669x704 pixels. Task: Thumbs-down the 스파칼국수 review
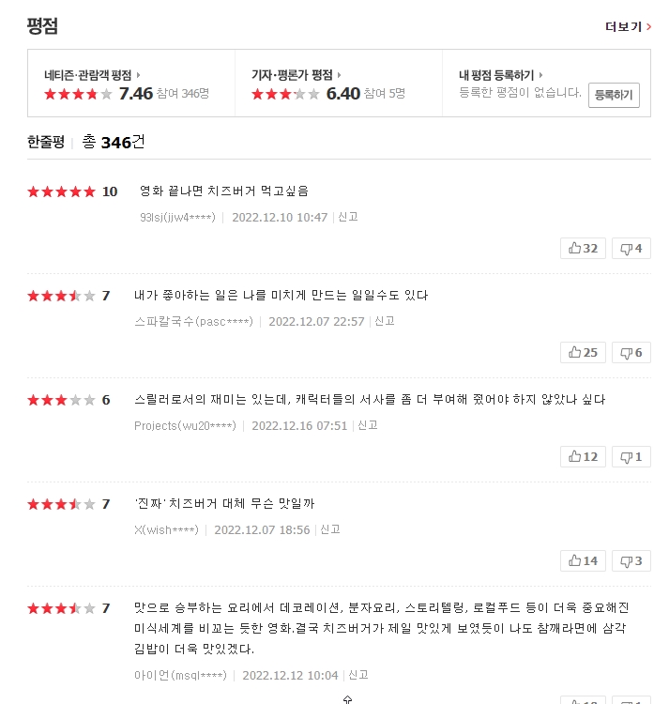(631, 353)
